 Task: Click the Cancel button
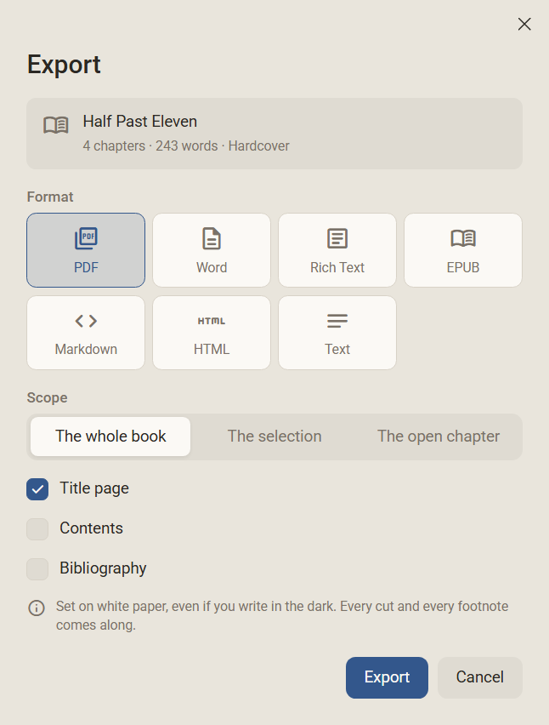(x=480, y=677)
